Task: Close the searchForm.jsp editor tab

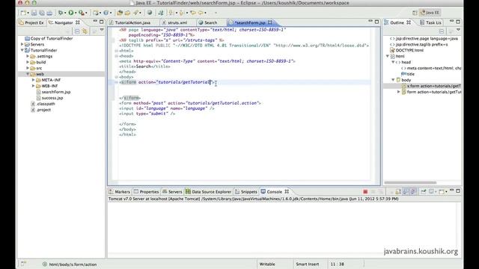Action: point(270,22)
